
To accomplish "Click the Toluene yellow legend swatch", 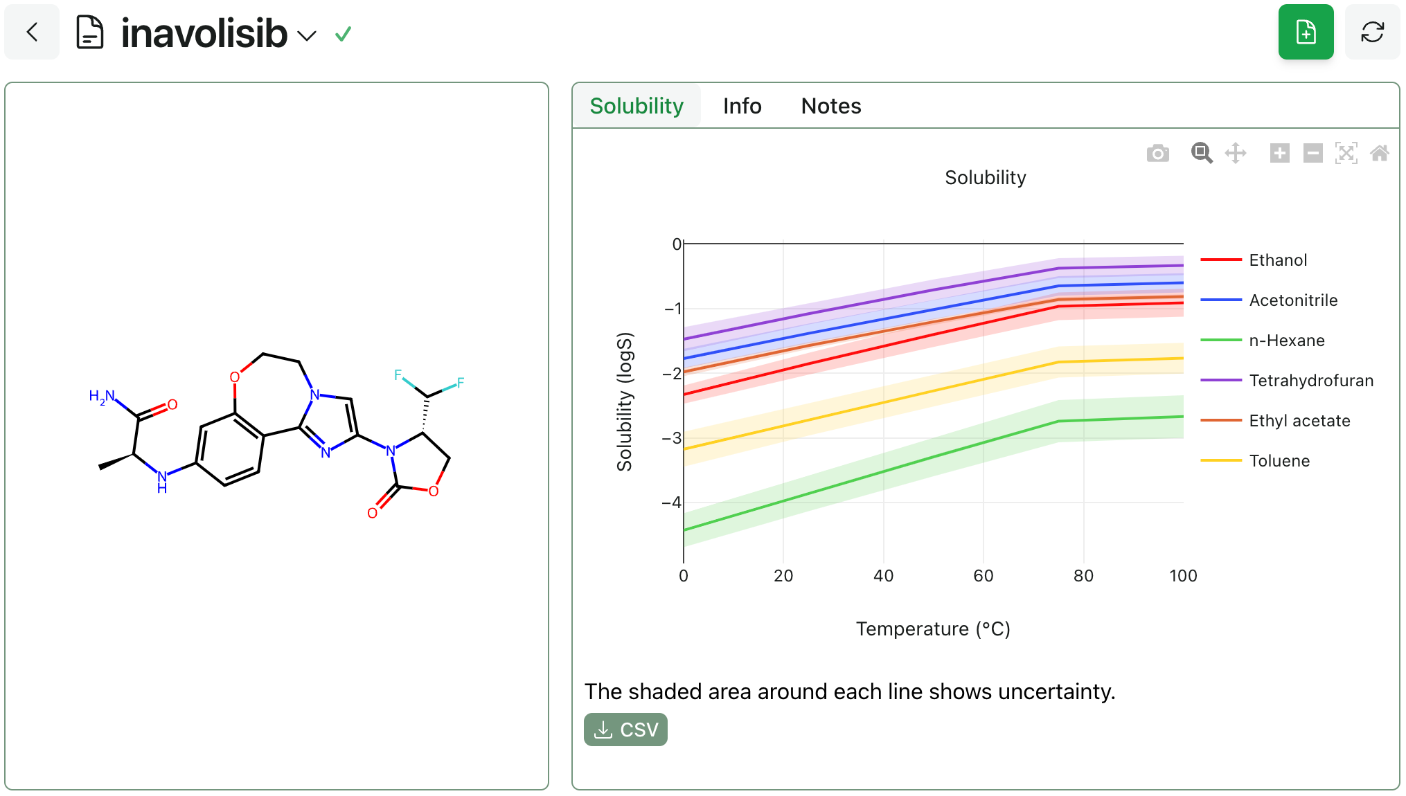I will (1220, 461).
